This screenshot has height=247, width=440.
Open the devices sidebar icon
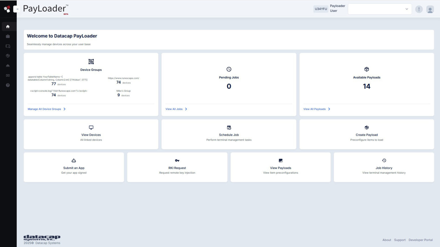click(x=8, y=46)
